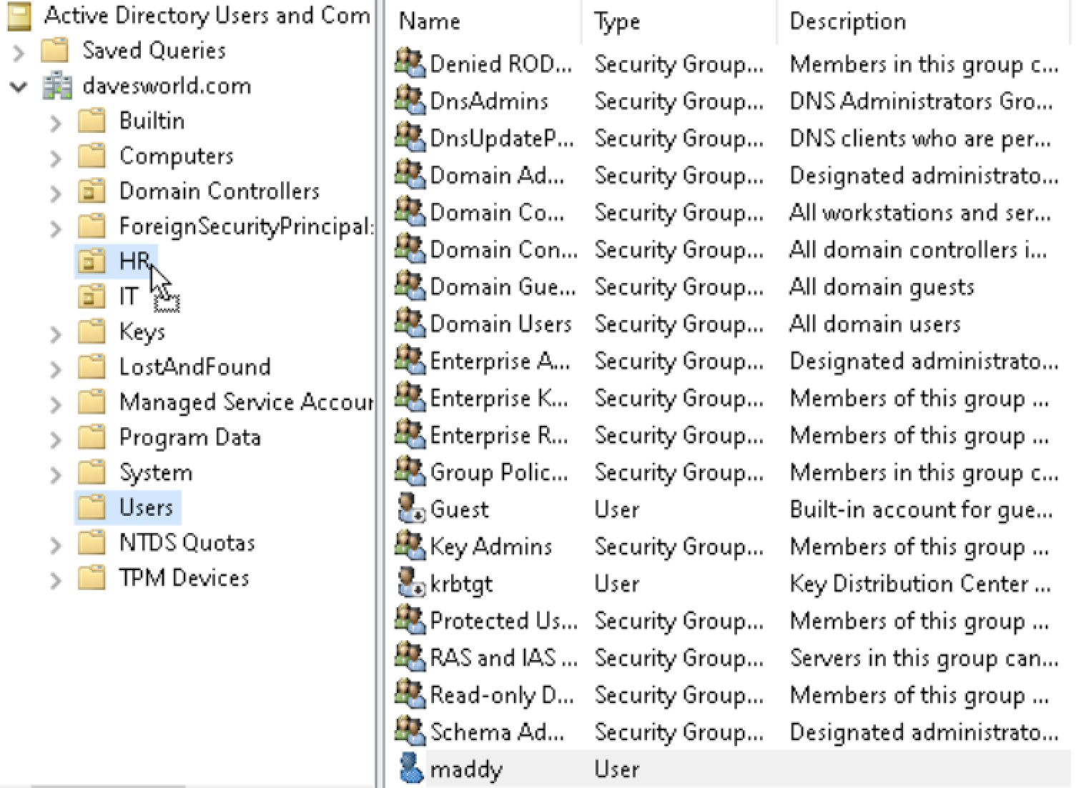The image size is (1076, 788).
Task: Expand the LostAndFound container
Action: point(56,369)
